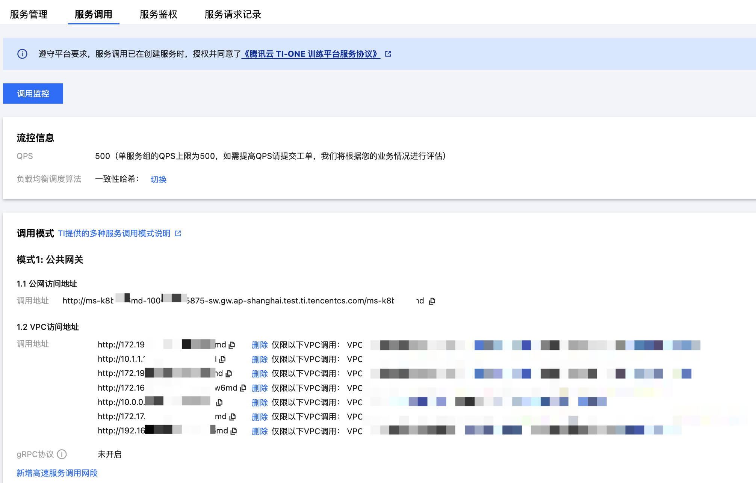
Task: Open external link icon beside service agreement
Action: tap(388, 54)
